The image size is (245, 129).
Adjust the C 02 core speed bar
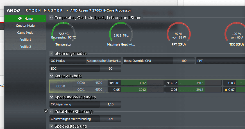pyautogui.click(x=200, y=83)
